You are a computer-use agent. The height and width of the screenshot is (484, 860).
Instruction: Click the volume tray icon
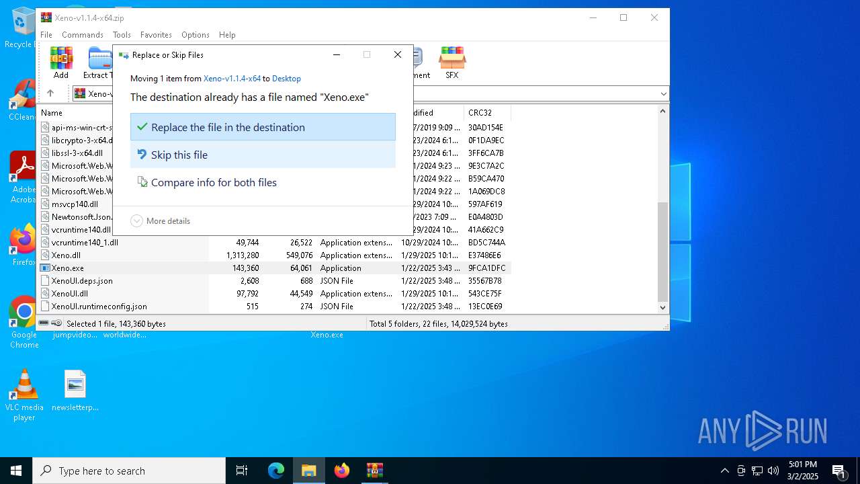pos(773,471)
